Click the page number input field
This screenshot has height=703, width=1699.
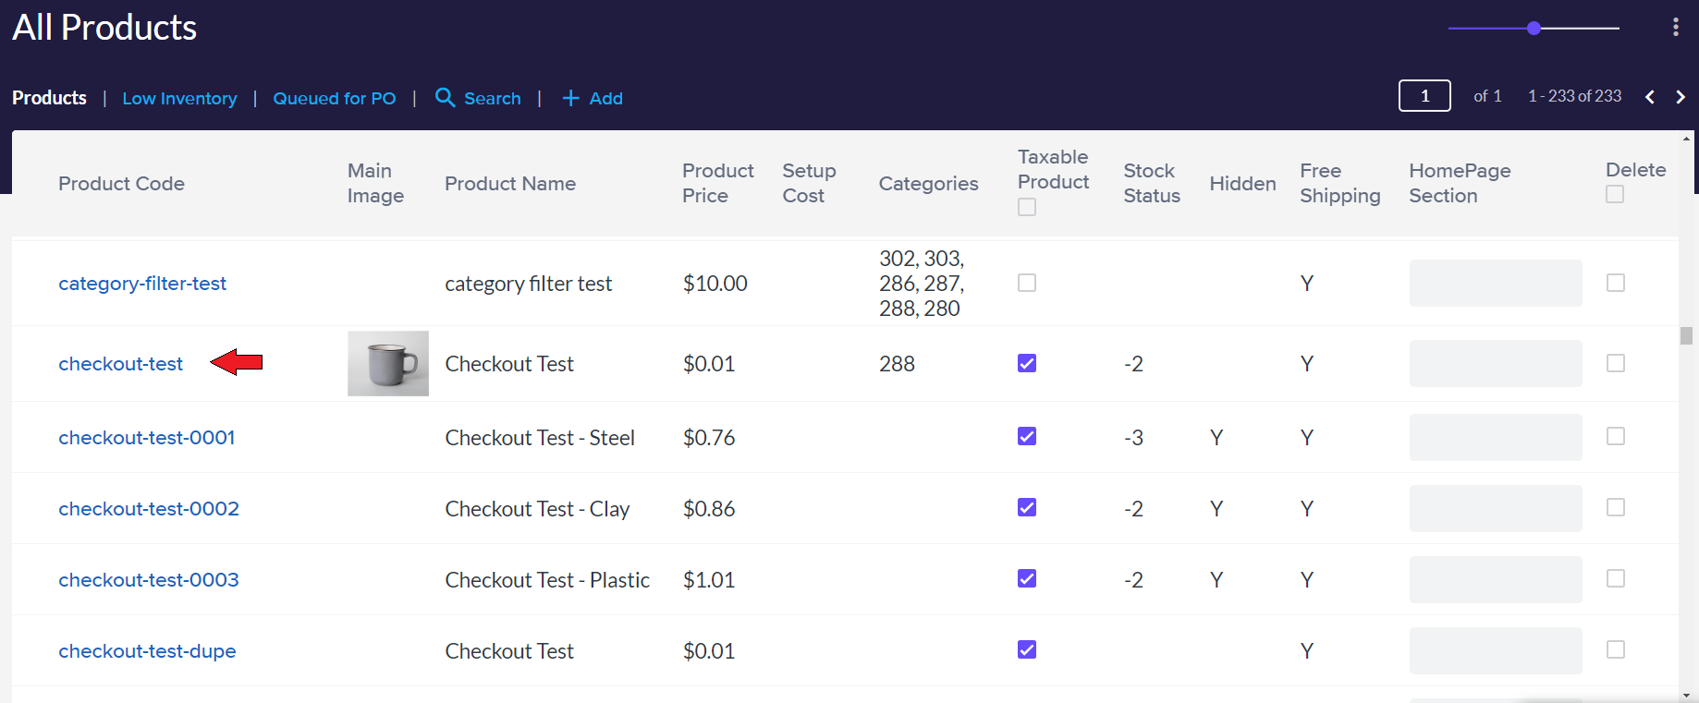click(1424, 96)
